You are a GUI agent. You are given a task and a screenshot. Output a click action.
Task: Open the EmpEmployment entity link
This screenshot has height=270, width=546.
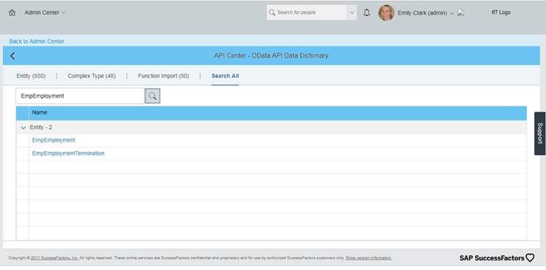[x=53, y=140]
